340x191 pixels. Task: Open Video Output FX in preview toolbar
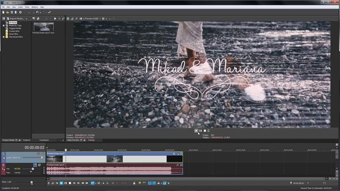click(76, 19)
